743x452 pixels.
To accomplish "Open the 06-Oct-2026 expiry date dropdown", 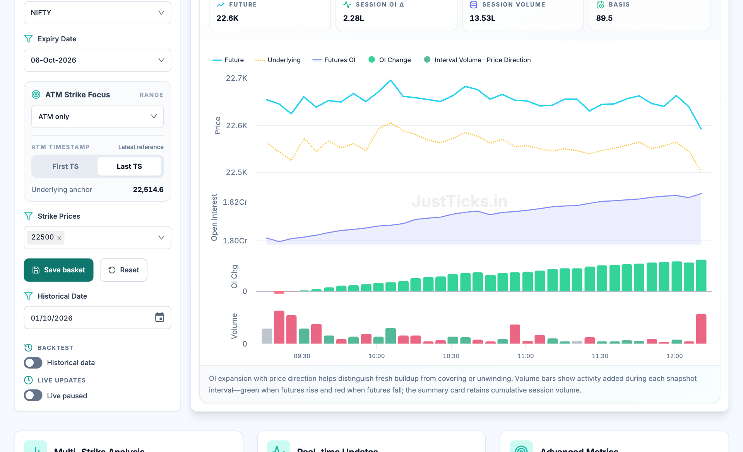I will (x=97, y=60).
